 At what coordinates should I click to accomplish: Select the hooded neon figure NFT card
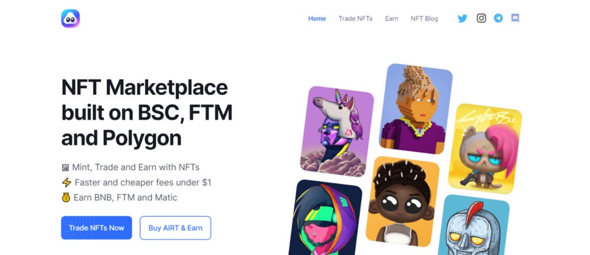tap(325, 218)
